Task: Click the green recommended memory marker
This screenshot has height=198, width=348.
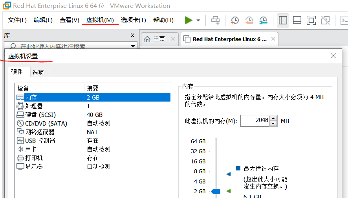Action: pyautogui.click(x=228, y=191)
